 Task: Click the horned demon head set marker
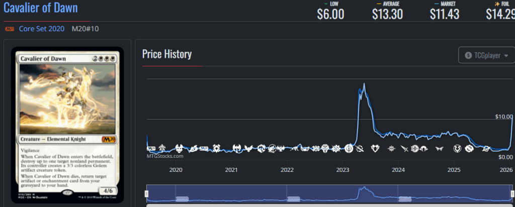(180, 149)
